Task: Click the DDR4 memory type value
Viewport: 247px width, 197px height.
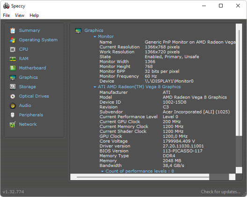Action: 169,156
